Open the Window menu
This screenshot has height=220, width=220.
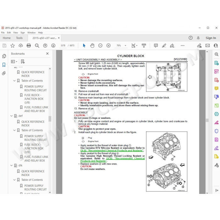pyautogui.click(x=31, y=33)
